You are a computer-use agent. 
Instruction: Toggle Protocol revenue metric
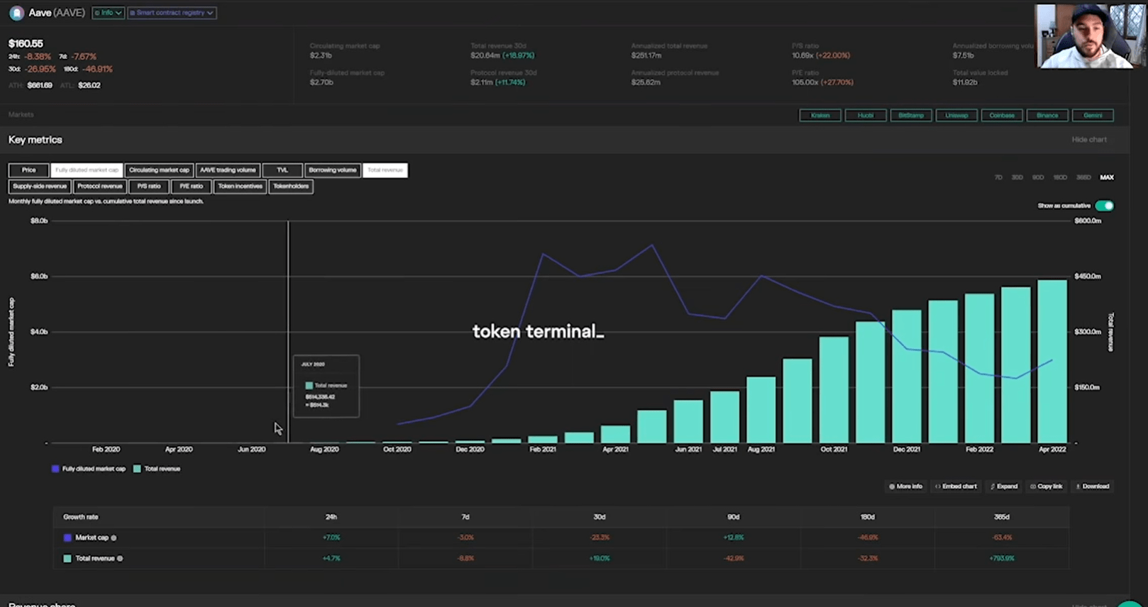pos(100,186)
